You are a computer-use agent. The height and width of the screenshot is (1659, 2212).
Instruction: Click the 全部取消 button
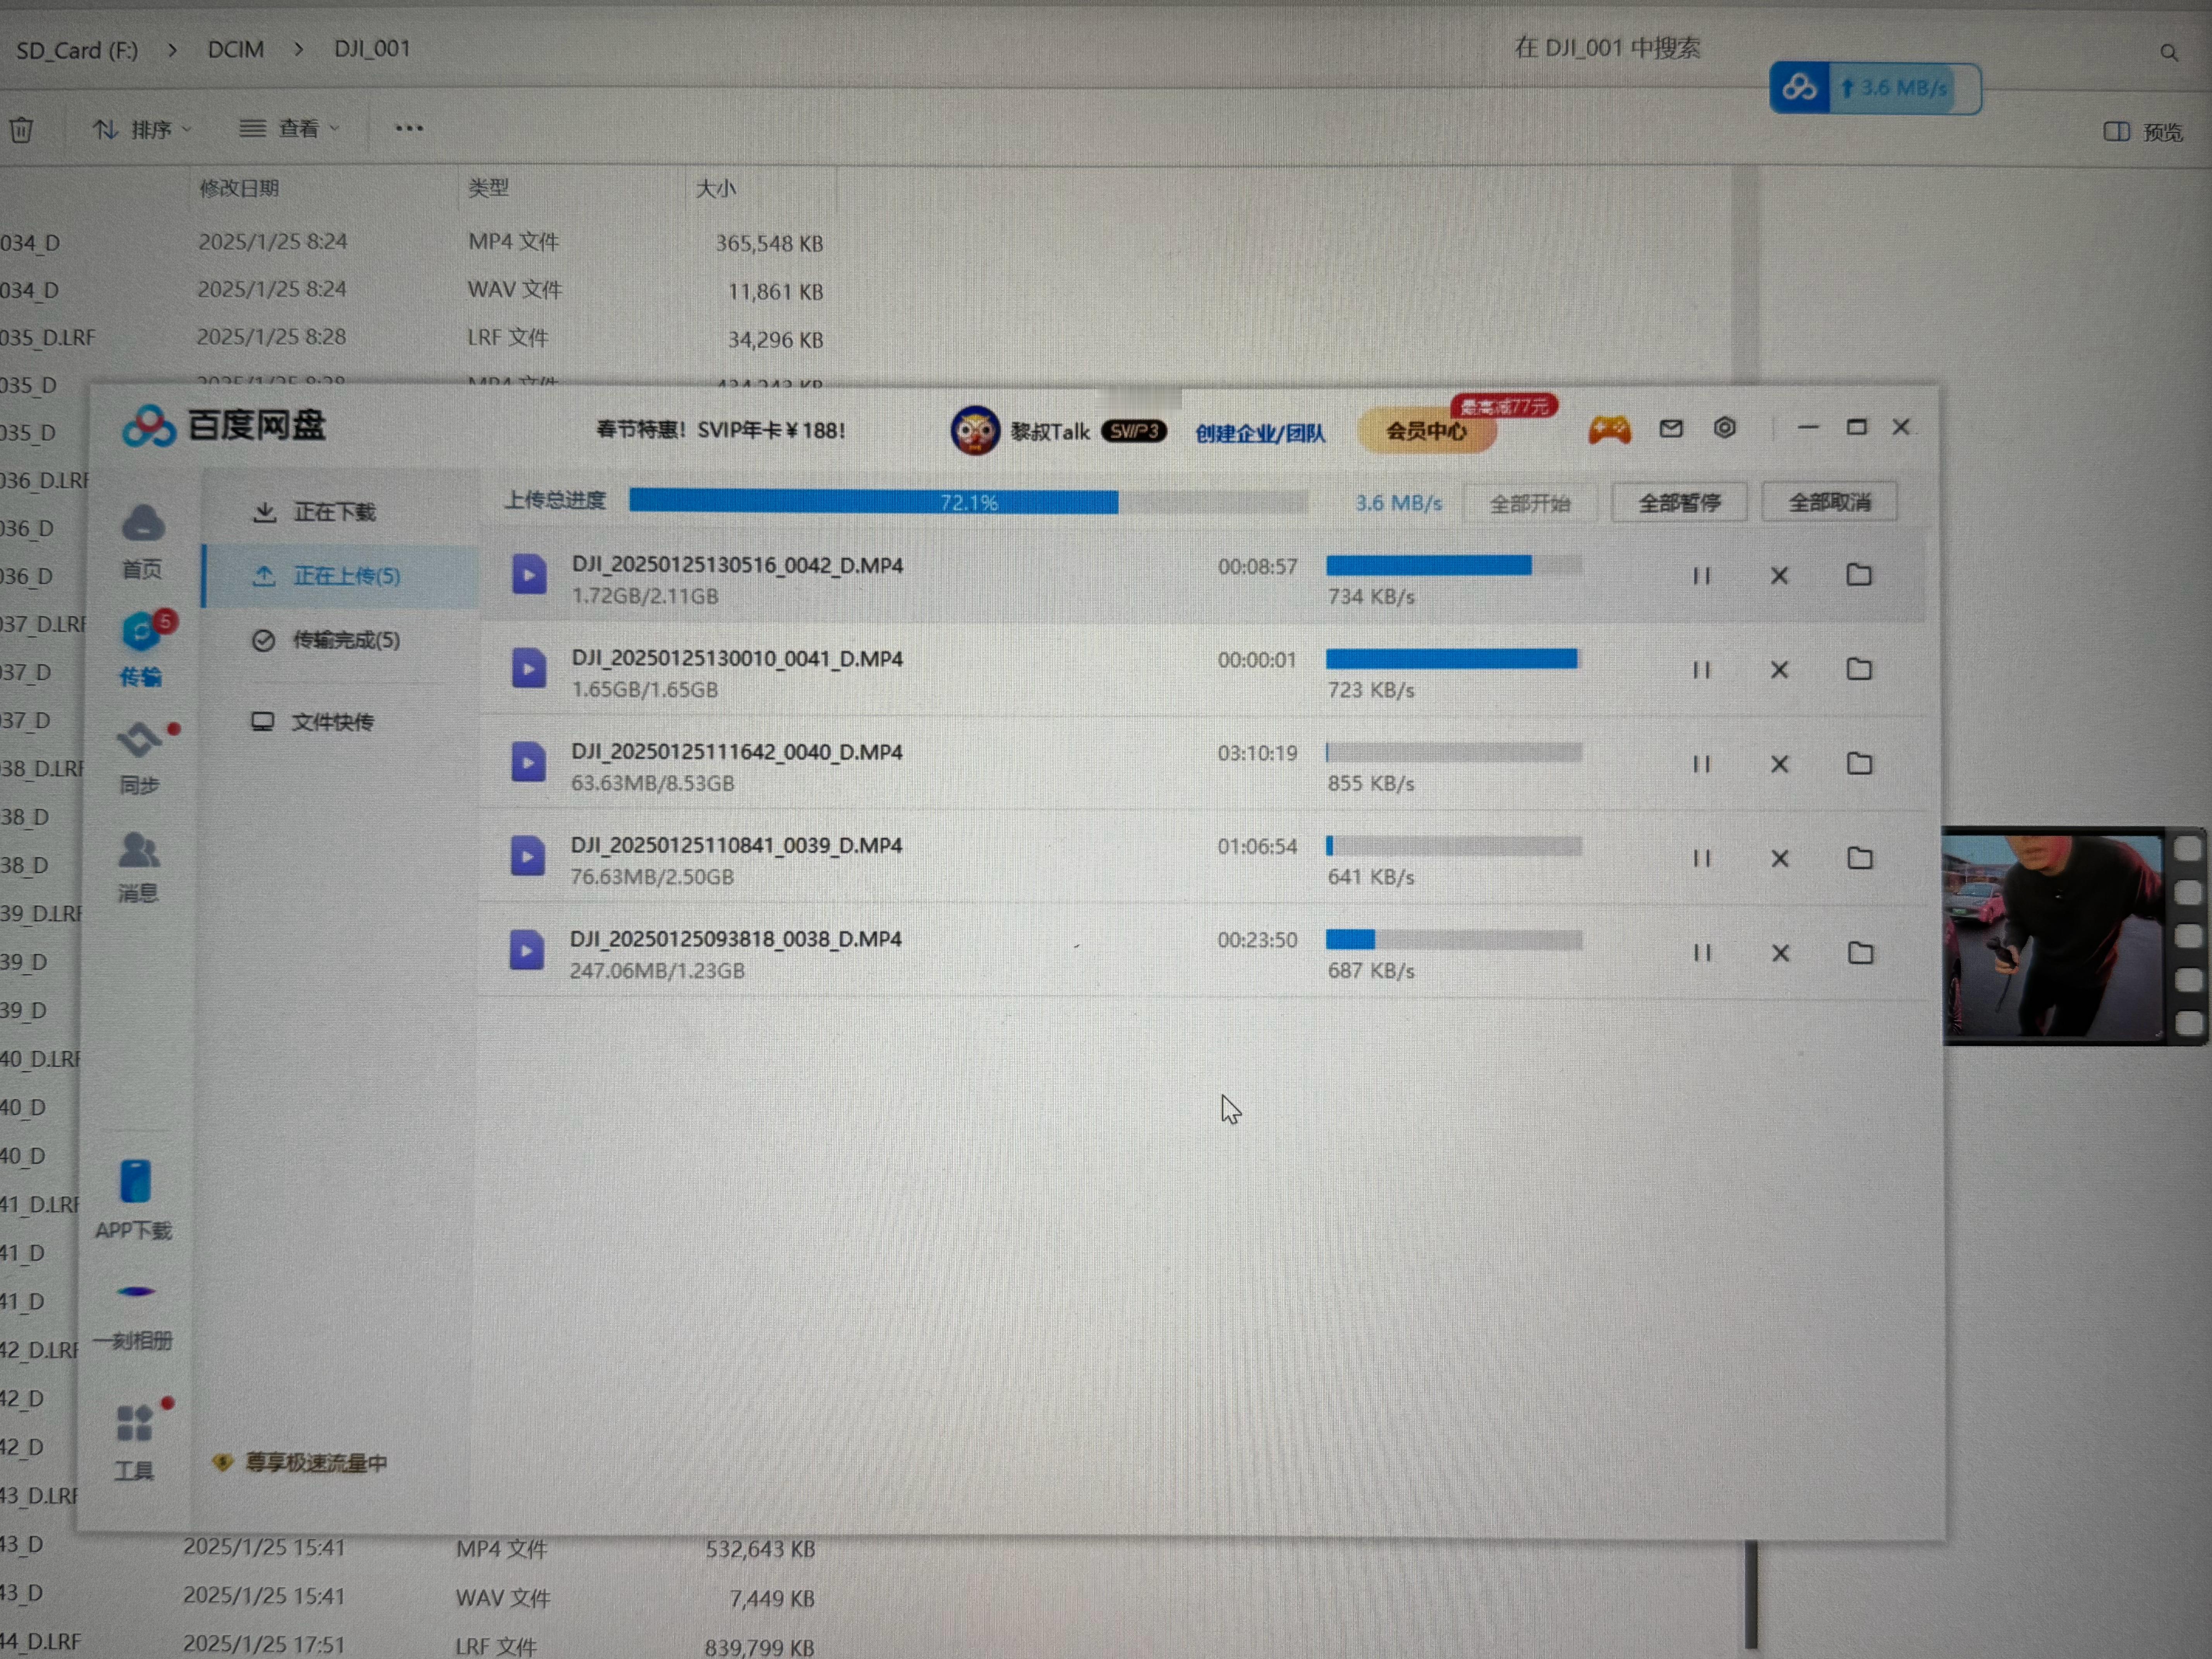(1829, 502)
